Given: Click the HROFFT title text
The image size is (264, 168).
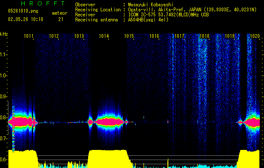Looking at the screenshot, I should coord(43,3).
